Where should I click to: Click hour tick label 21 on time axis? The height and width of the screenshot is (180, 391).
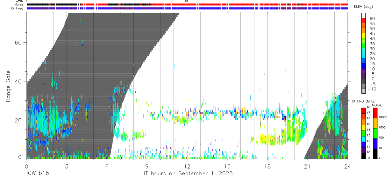click(x=307, y=166)
